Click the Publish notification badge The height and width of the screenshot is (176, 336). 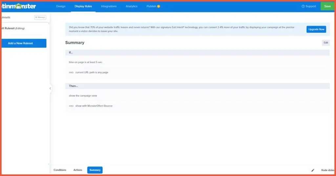[x=159, y=6]
